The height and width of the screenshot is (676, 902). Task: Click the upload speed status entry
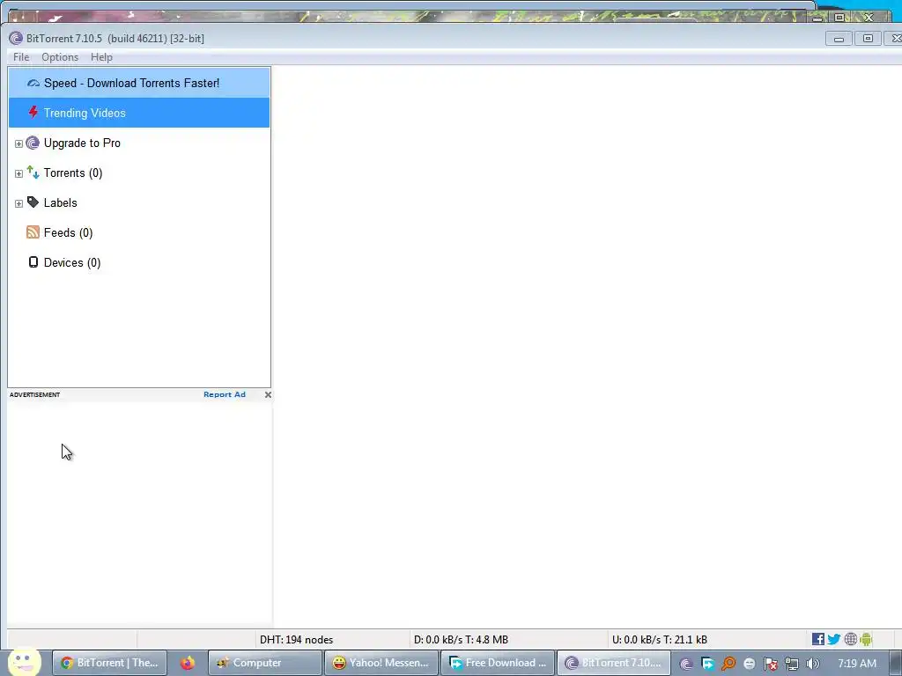pos(659,639)
